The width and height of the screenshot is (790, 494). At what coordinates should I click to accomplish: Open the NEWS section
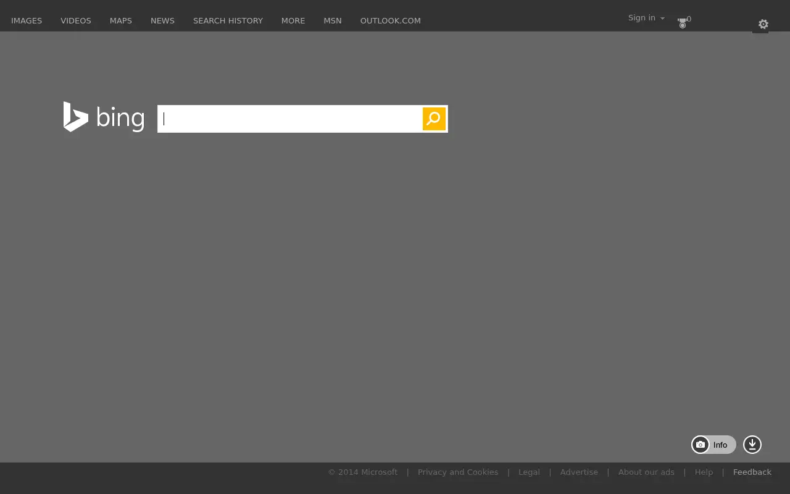[x=162, y=20]
